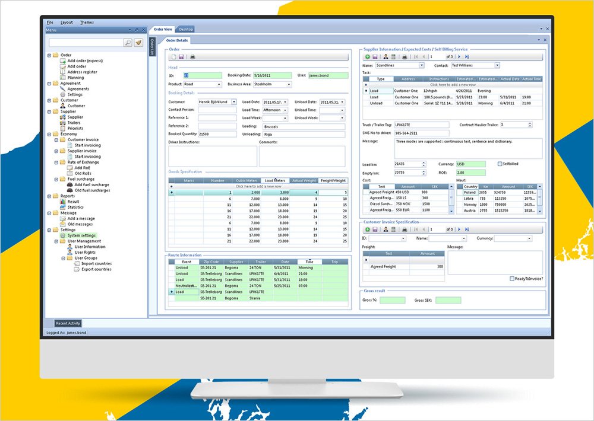Click the person icon in Supplier Information toolbar
The width and height of the screenshot is (594, 421).
(385, 57)
